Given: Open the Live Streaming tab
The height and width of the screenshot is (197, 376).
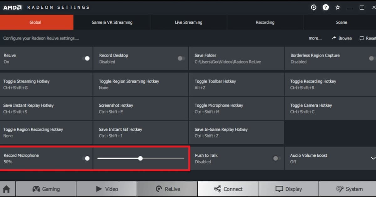Looking at the screenshot, I should [x=189, y=23].
